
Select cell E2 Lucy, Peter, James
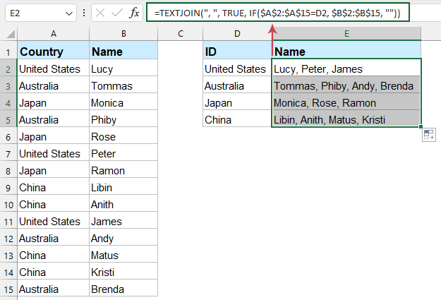click(346, 68)
